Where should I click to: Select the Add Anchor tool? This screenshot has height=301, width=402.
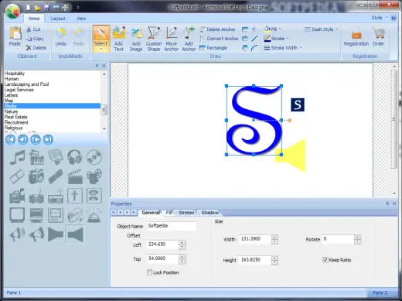[189, 39]
